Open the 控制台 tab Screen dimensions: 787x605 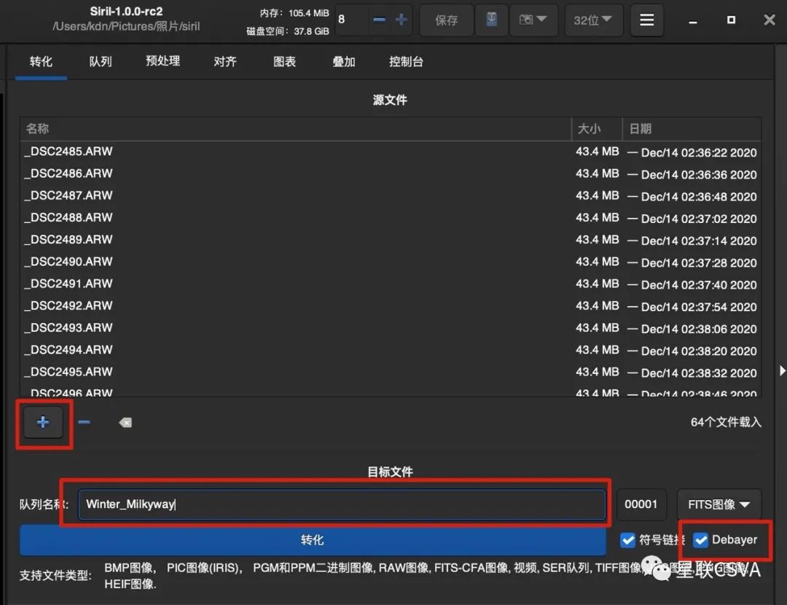[406, 62]
